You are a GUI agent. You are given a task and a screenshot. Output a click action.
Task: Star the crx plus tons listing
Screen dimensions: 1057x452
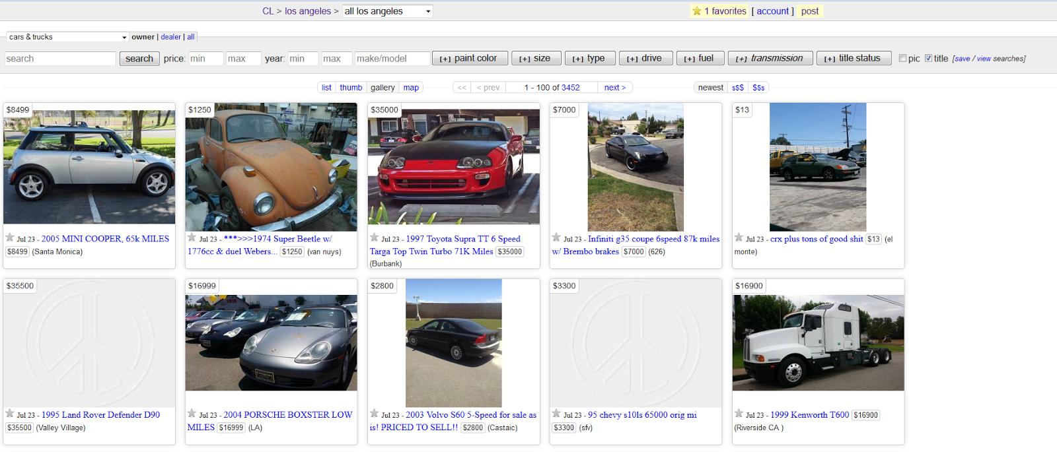pos(739,238)
